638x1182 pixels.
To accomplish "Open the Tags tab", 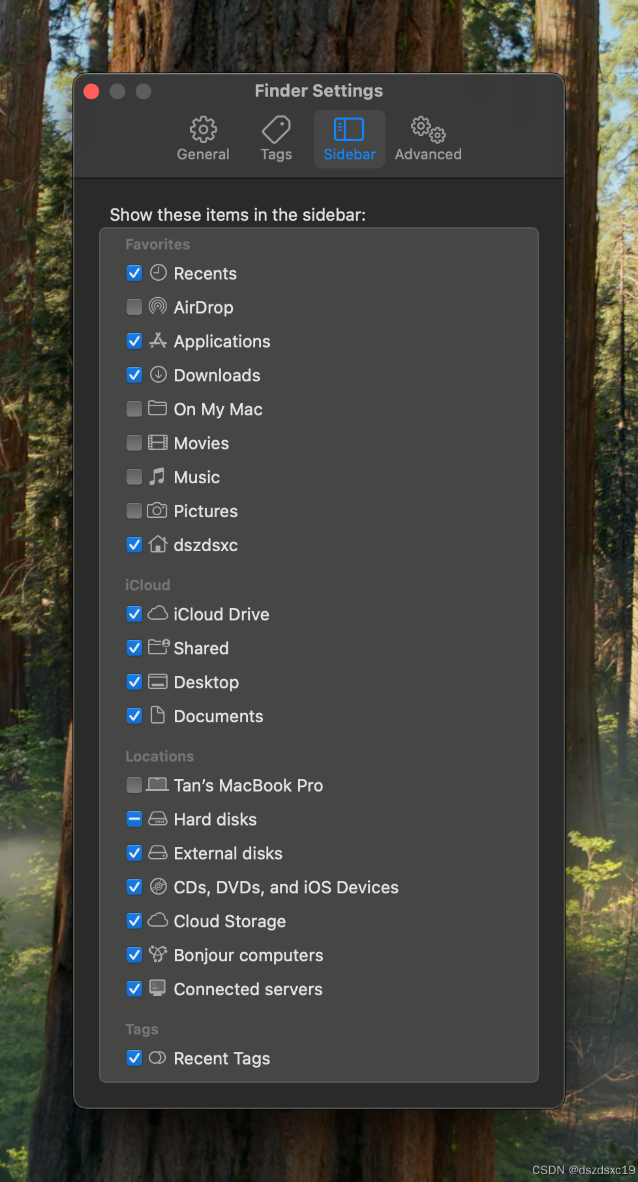I will [x=277, y=139].
